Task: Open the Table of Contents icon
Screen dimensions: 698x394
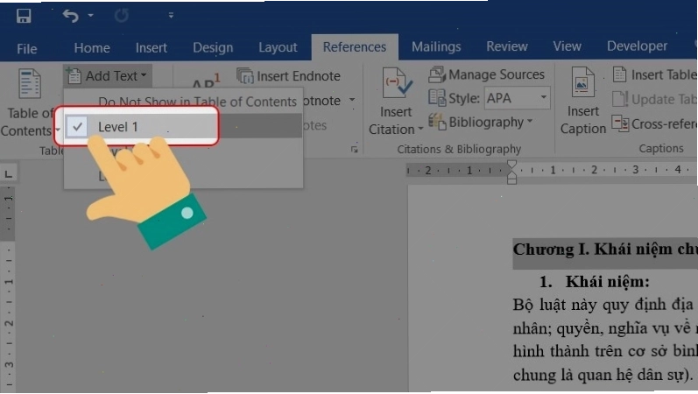Action: click(30, 83)
